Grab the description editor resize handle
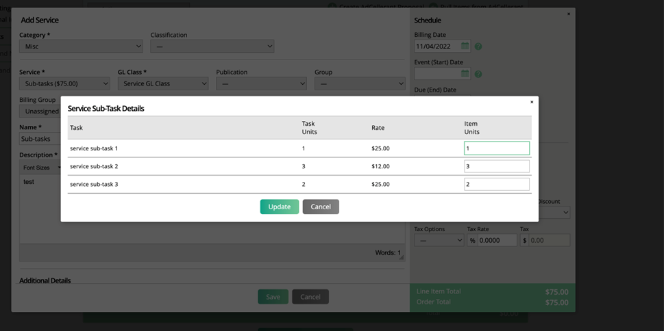This screenshot has height=331, width=664. pyautogui.click(x=401, y=257)
